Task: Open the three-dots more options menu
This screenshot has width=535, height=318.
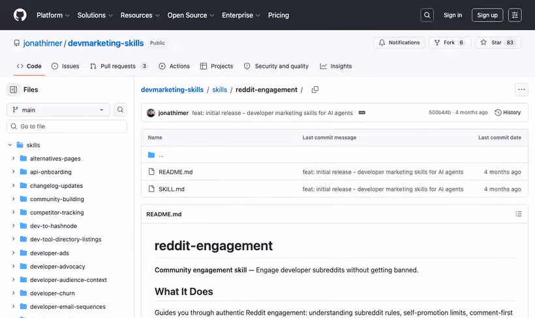Action: (521, 89)
